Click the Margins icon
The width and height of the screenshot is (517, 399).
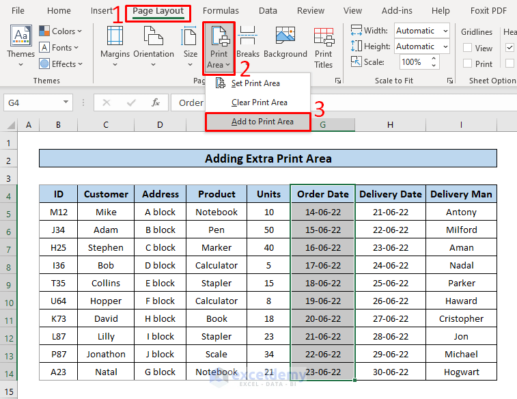(x=115, y=36)
